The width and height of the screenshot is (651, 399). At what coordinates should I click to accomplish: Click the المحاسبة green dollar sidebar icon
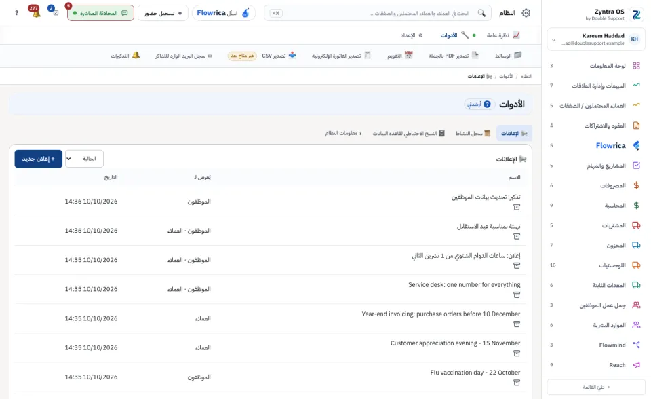(x=636, y=206)
